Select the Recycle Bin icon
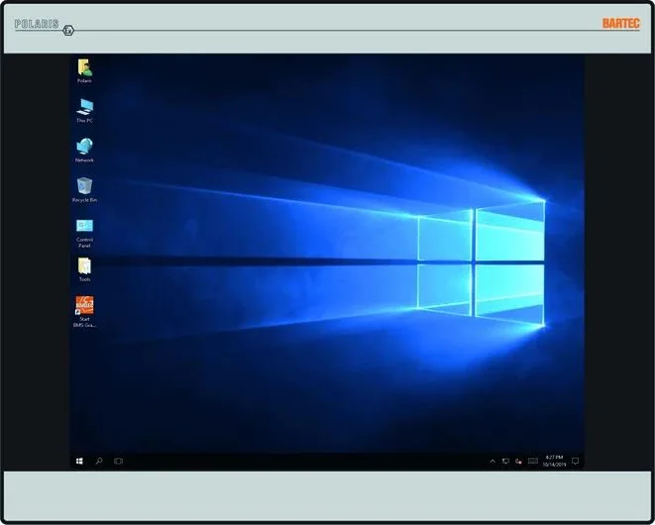The image size is (655, 525). (84, 185)
